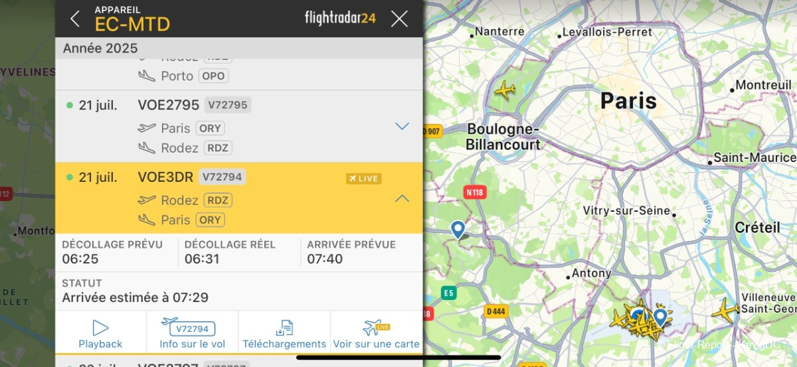Select the plane icon near Boulogne-Billancourt
The height and width of the screenshot is (367, 797).
click(505, 89)
